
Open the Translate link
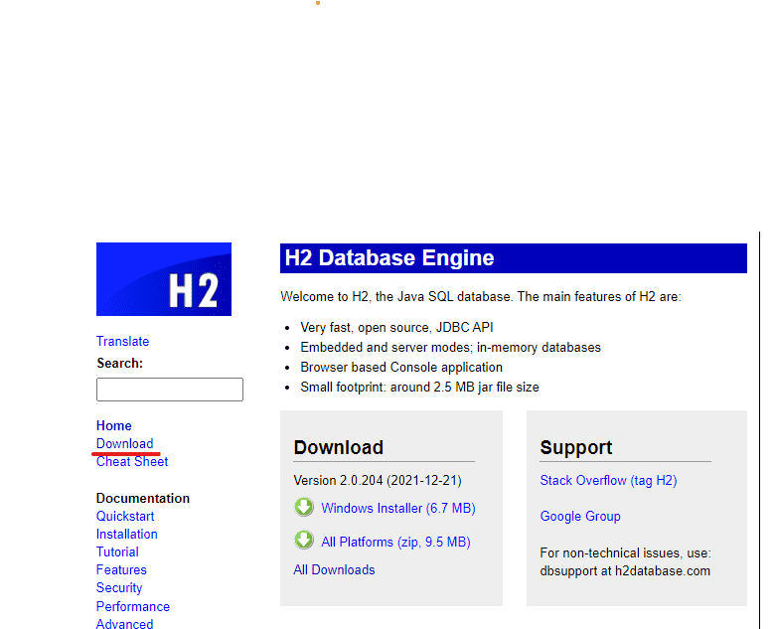tap(123, 342)
